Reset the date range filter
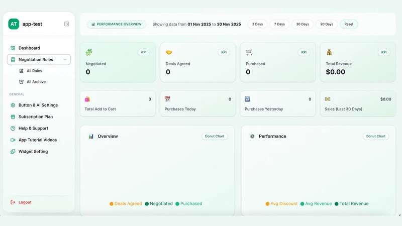Image resolution: width=402 pixels, height=226 pixels. click(x=349, y=24)
